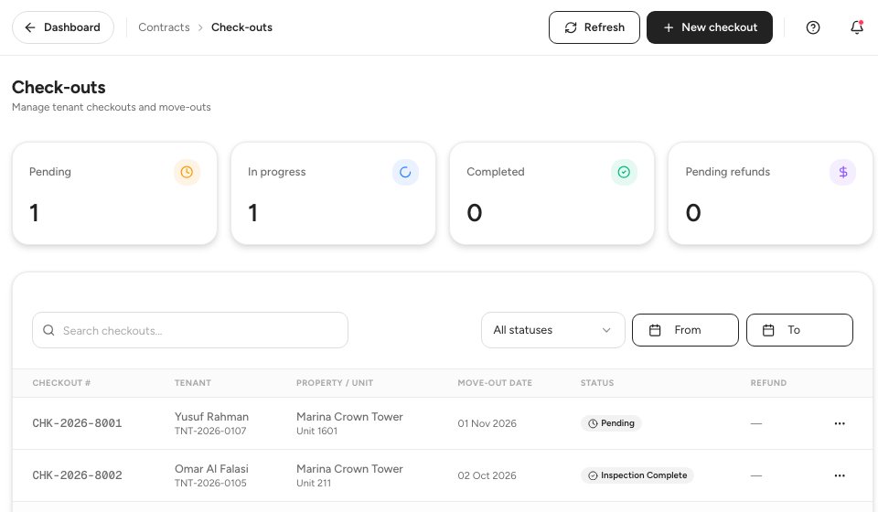Image resolution: width=878 pixels, height=512 pixels.
Task: Click the breadcrumb chevron separator
Action: click(x=200, y=27)
